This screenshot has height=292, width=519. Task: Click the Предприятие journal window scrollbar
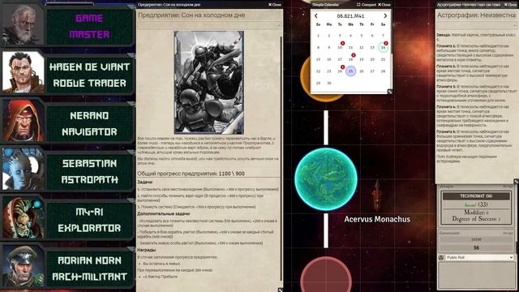(x=281, y=159)
